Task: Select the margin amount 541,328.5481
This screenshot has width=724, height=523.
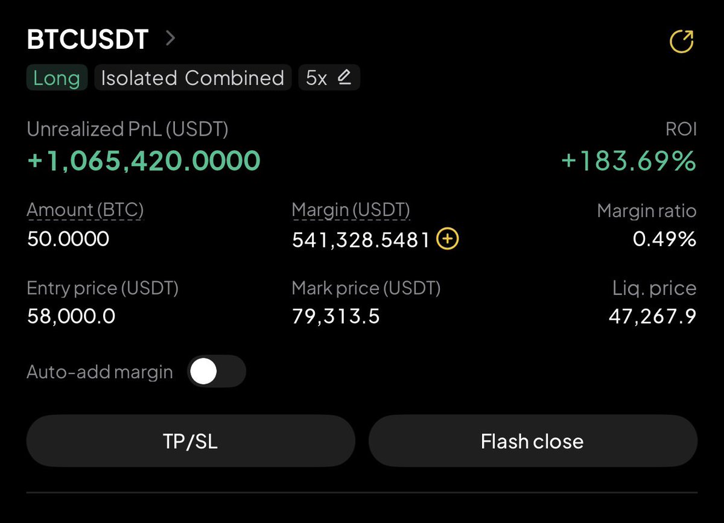Action: pos(361,240)
